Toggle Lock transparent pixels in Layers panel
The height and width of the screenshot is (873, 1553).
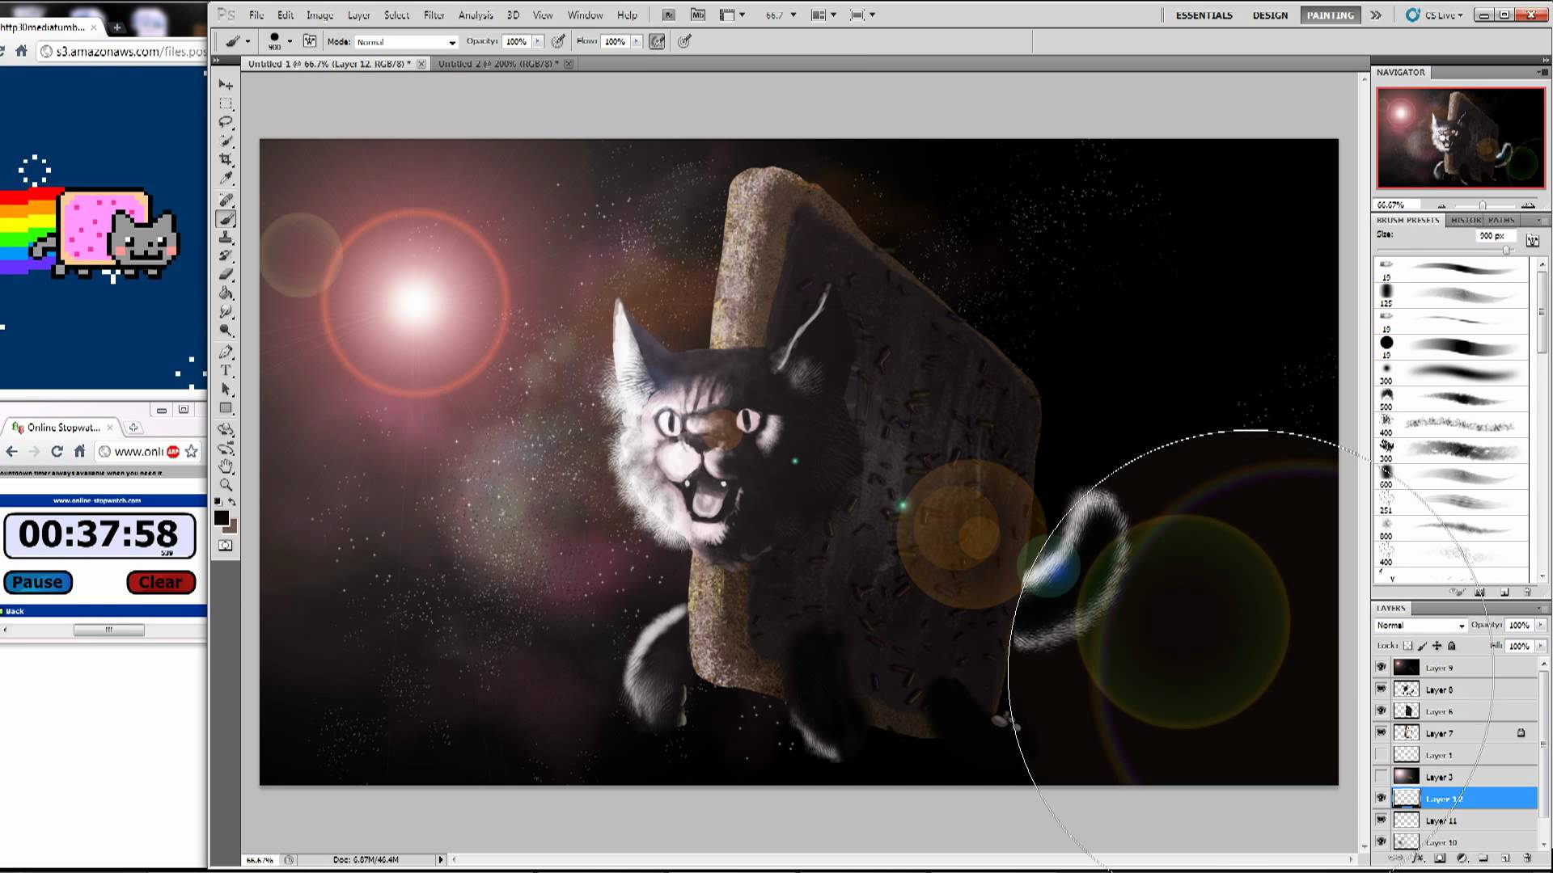(x=1407, y=646)
